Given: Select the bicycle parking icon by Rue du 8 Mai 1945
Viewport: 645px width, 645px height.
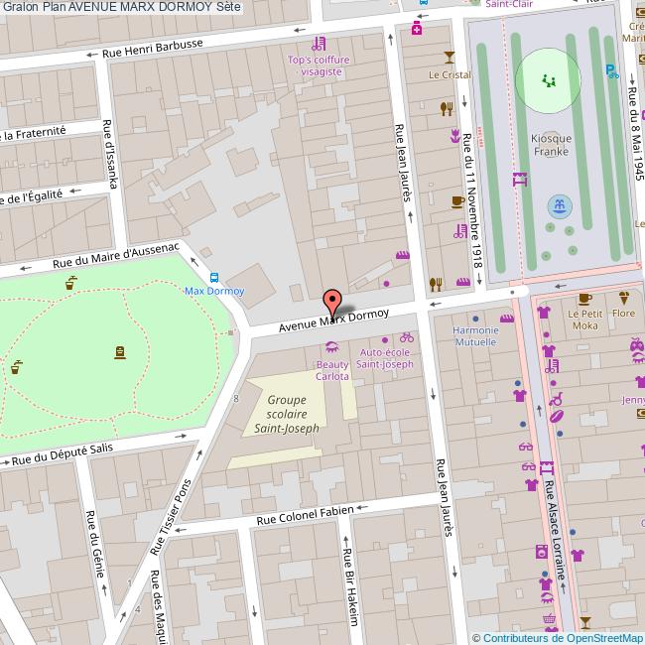Looking at the screenshot, I should click(612, 70).
